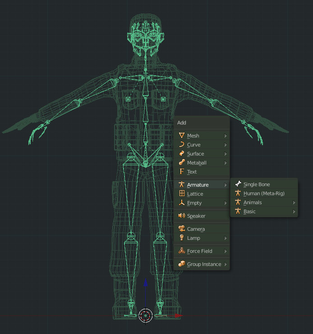Screen dimensions: 313x334
Task: Click the Mesh triangle icon
Action: click(182, 135)
